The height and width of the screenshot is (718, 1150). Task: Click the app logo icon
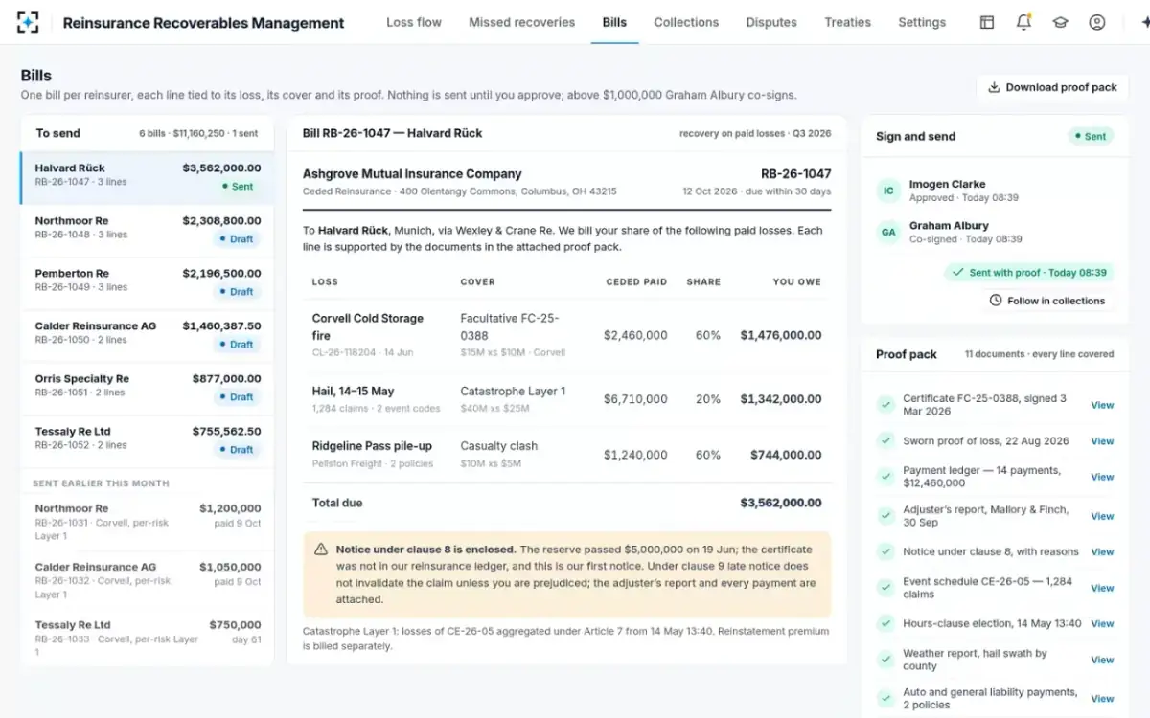tap(28, 22)
